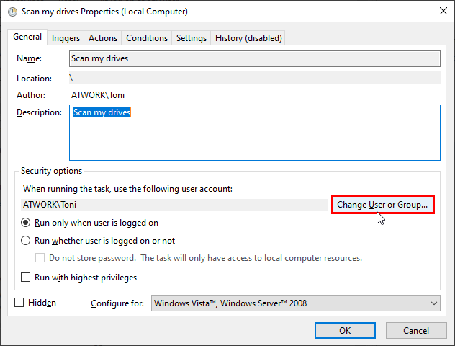Select Run whether user is logged on or not
This screenshot has width=455, height=346.
pos(27,241)
